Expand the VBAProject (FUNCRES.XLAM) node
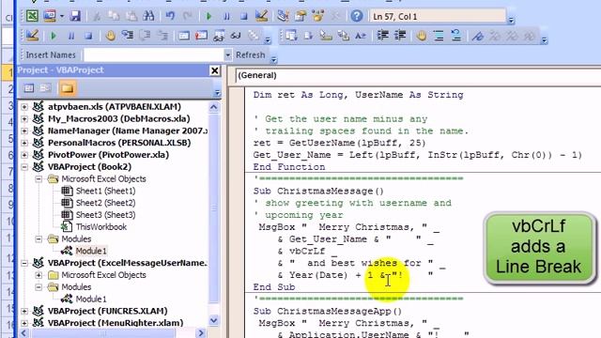This screenshot has width=601, height=338. (24, 311)
